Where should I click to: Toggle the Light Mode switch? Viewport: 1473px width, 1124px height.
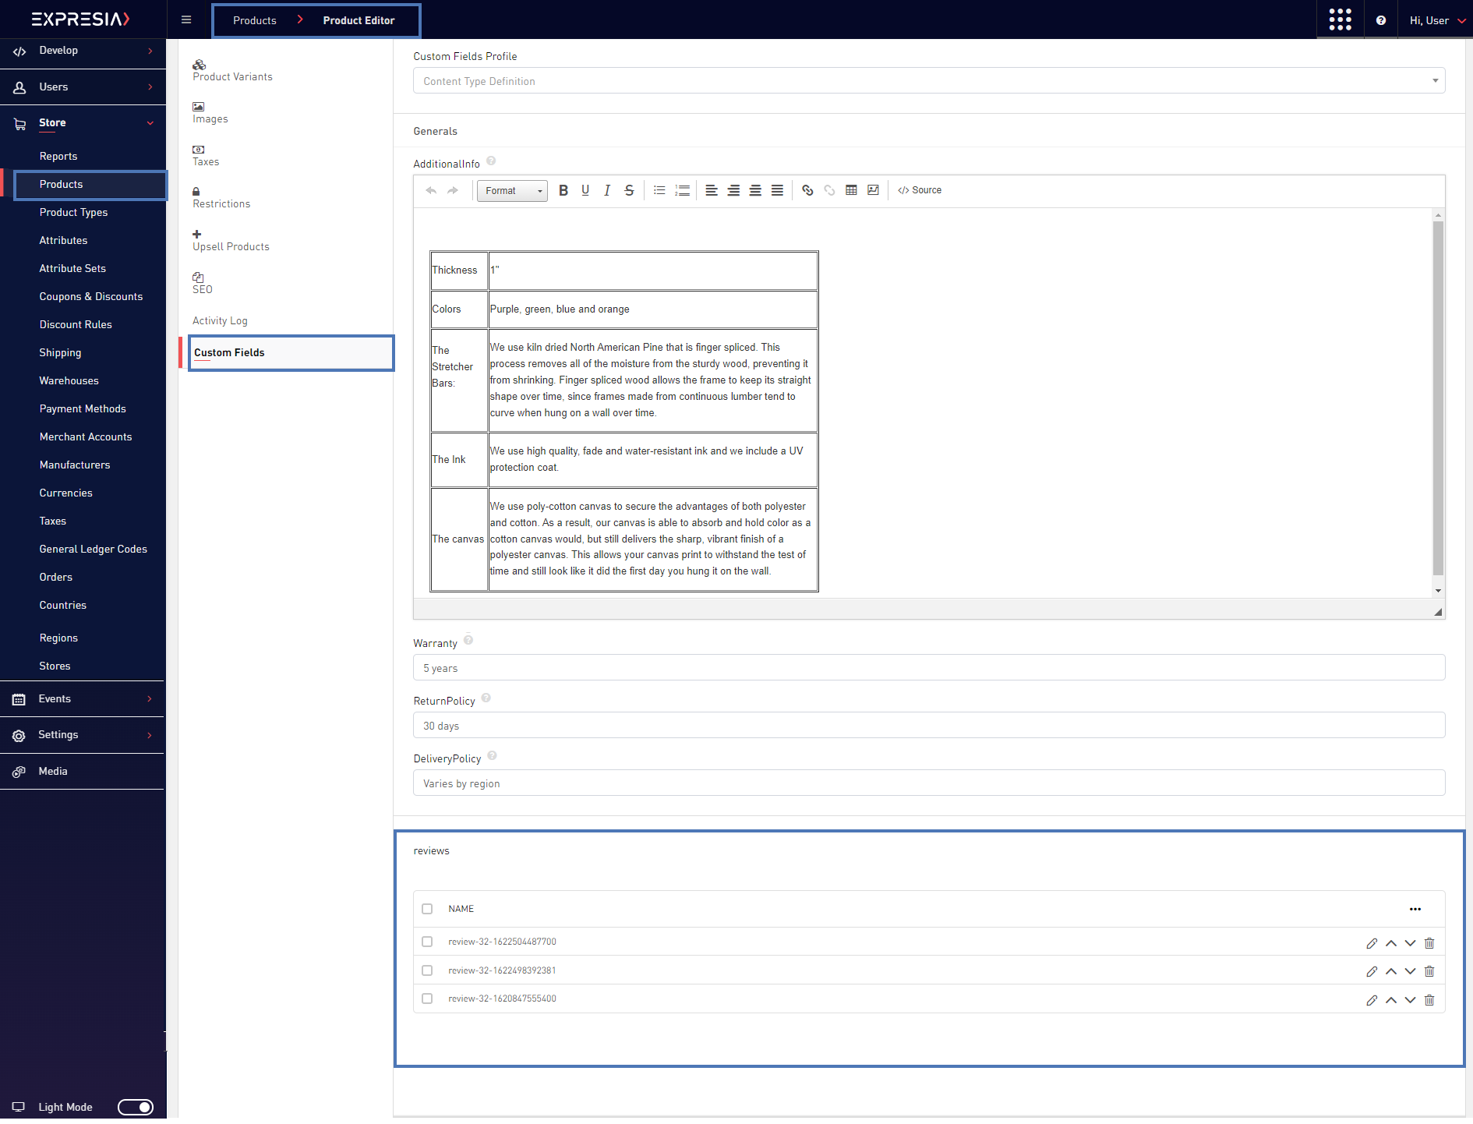click(x=136, y=1107)
